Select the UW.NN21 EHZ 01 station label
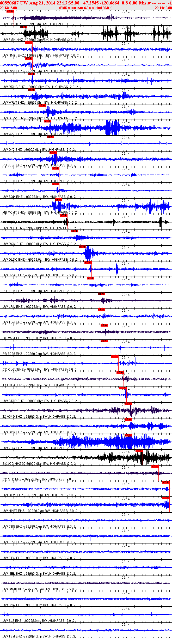This screenshot has width=172, height=638. (41, 55)
